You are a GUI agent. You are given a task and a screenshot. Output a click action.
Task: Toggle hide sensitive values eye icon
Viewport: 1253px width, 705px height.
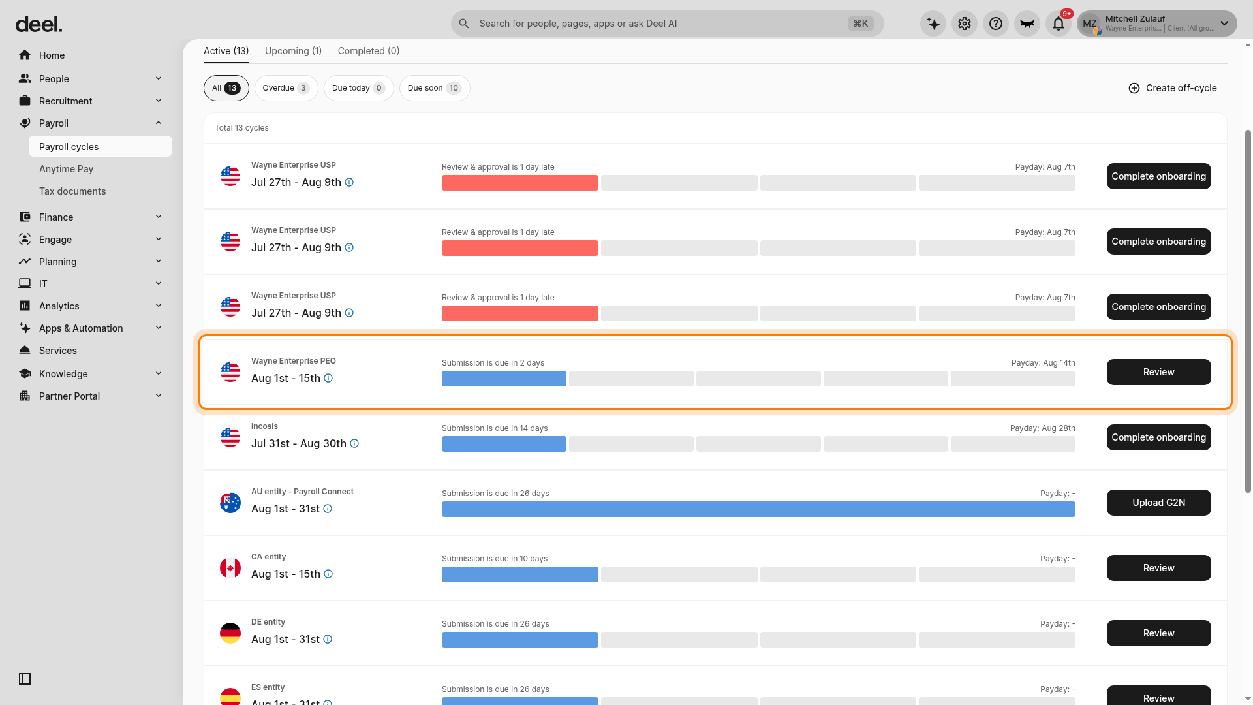pos(1027,23)
